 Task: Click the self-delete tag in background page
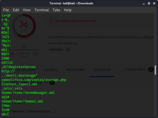tap(56, 50)
